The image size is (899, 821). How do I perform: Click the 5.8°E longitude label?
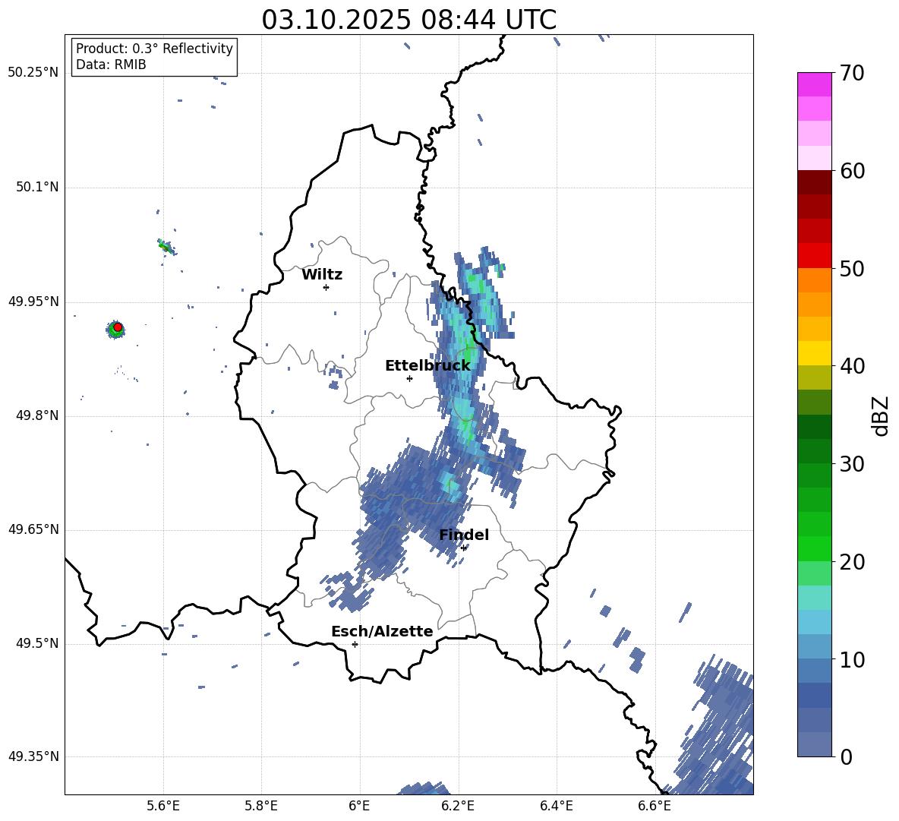click(261, 806)
